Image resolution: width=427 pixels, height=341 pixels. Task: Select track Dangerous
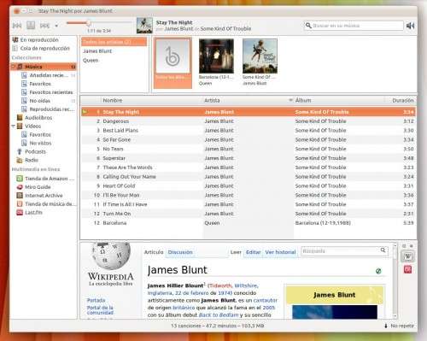coord(249,121)
